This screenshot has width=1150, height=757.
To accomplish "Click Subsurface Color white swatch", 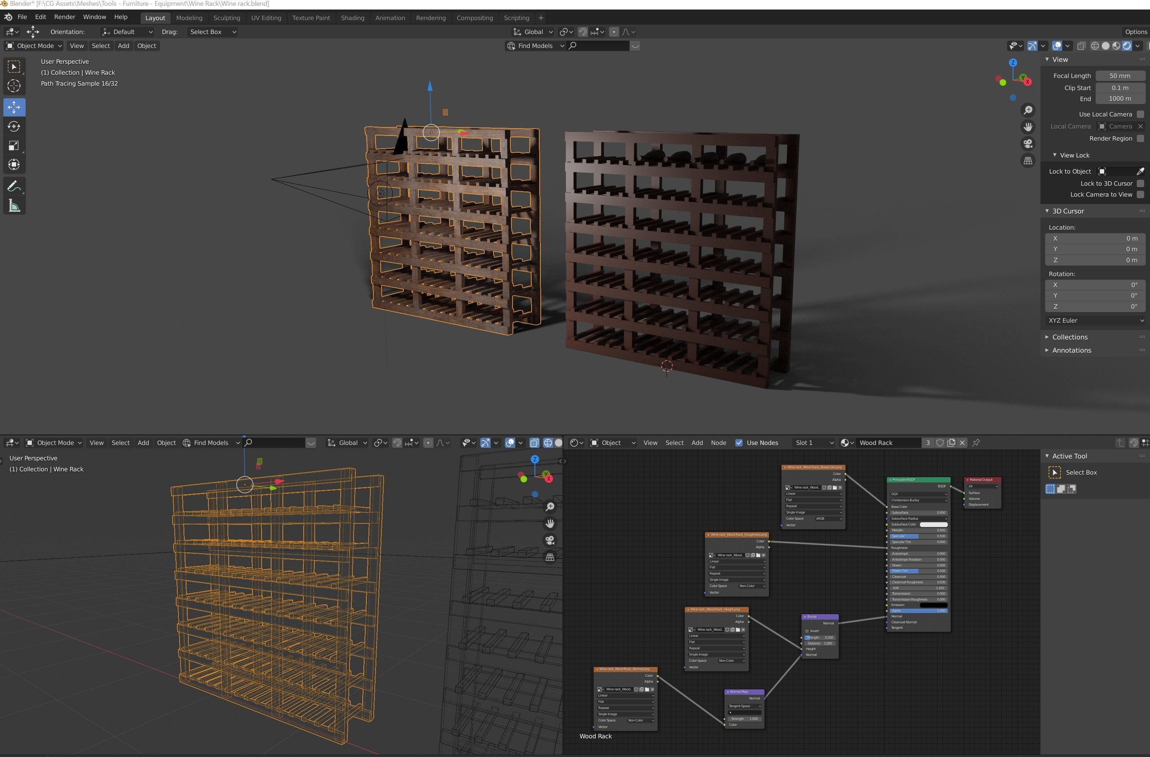I will [933, 525].
